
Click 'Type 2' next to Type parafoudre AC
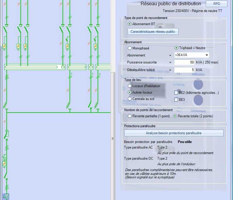tap(162, 147)
